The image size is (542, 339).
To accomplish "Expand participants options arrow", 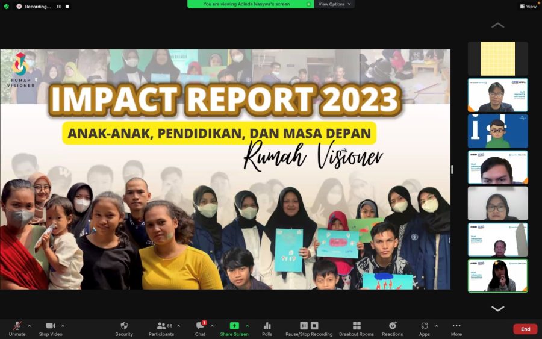I will pos(179,326).
